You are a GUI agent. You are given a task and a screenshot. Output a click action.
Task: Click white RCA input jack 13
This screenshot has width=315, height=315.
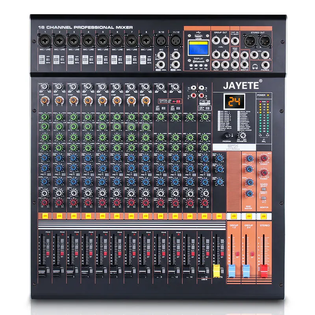tap(193, 88)
